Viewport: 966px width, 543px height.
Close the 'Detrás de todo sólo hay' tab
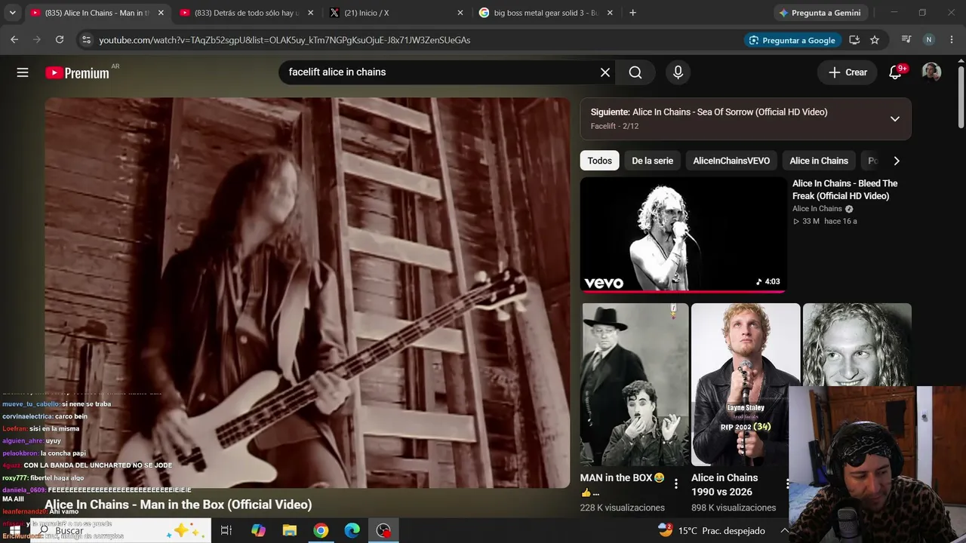(x=310, y=13)
